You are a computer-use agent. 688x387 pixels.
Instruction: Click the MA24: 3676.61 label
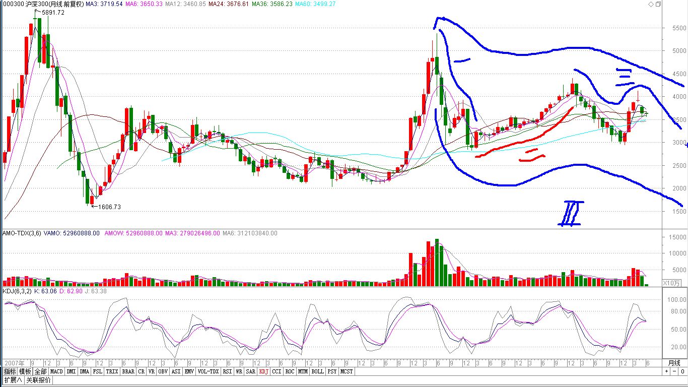click(229, 4)
